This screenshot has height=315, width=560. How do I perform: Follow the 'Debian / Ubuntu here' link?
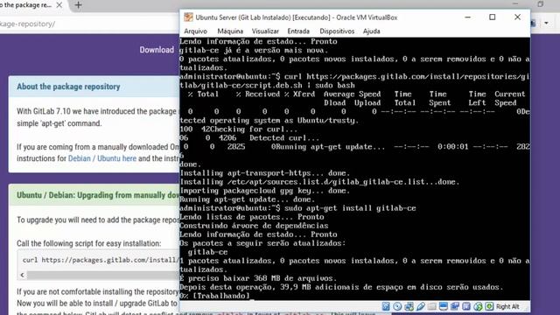click(x=102, y=158)
